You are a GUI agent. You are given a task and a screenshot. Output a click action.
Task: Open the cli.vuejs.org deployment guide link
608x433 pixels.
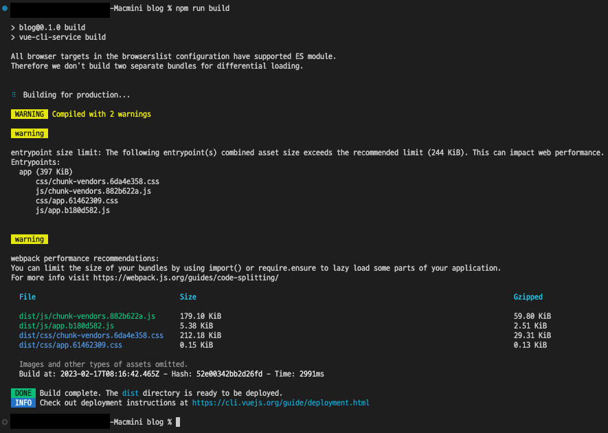(281, 403)
